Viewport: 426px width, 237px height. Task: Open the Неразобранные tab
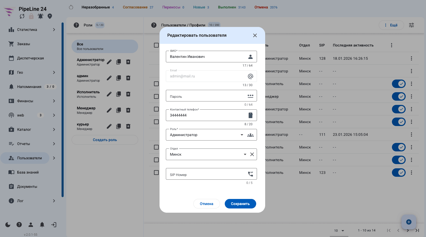[98, 7]
